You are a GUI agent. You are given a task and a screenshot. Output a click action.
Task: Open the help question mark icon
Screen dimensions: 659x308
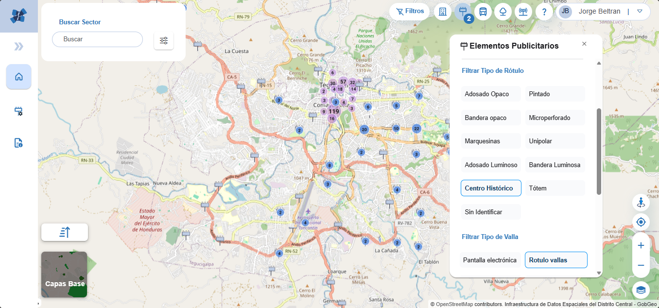click(x=544, y=12)
